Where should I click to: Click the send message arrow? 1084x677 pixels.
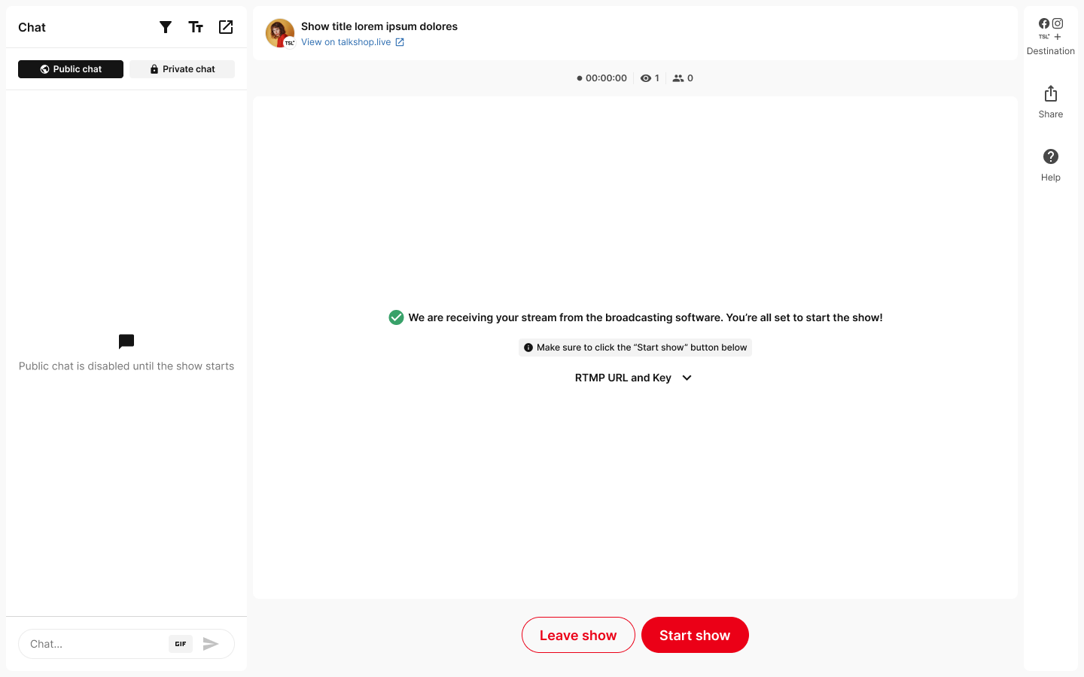[x=211, y=644]
